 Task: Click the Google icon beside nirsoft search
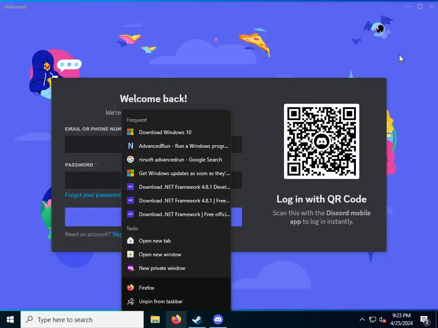130,159
